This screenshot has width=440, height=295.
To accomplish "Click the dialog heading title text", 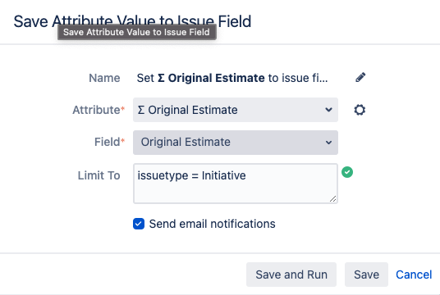I will 132,21.
